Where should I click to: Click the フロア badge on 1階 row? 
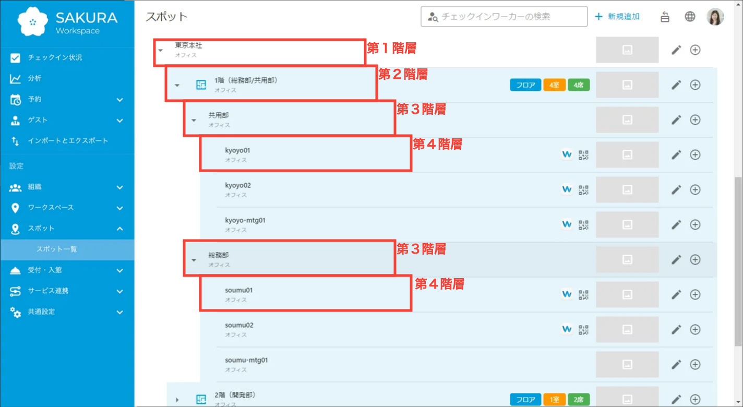coord(525,85)
